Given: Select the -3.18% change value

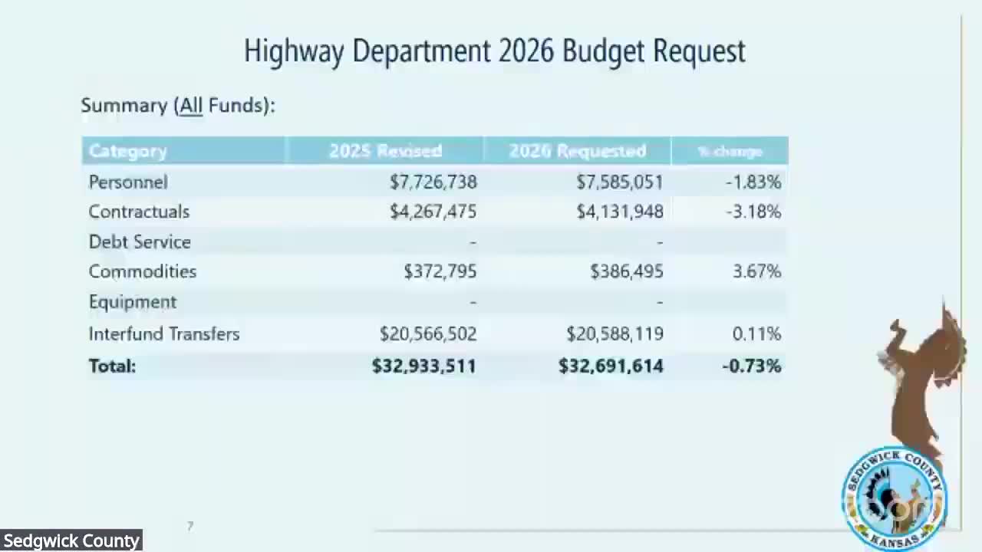Looking at the screenshot, I should [x=753, y=212].
